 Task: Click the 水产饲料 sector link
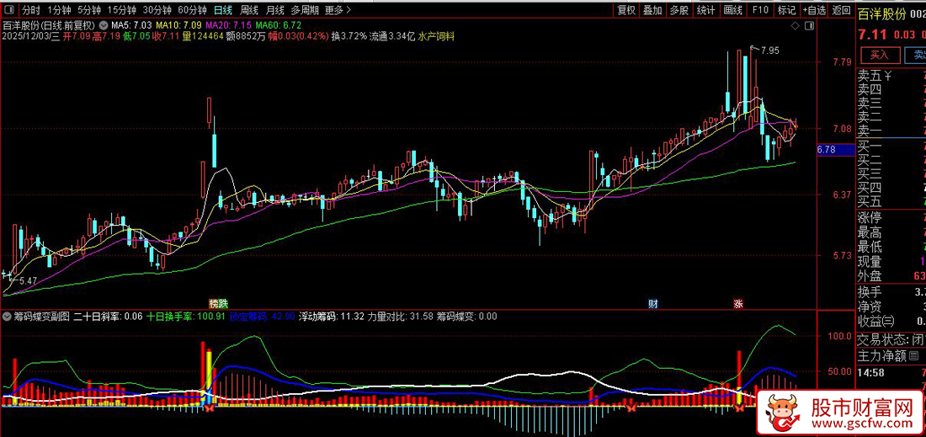coord(436,36)
